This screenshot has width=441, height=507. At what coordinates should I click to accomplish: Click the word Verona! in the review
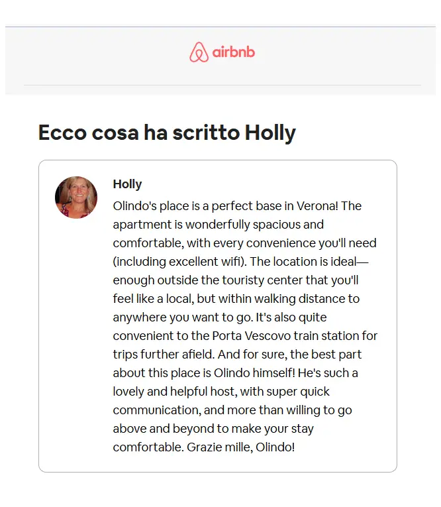pyautogui.click(x=317, y=206)
